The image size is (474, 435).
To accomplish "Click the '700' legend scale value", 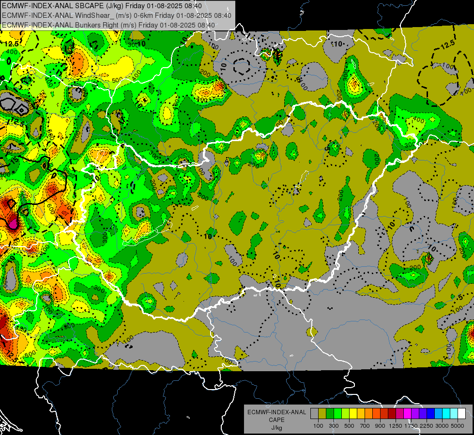I will click(x=365, y=426).
